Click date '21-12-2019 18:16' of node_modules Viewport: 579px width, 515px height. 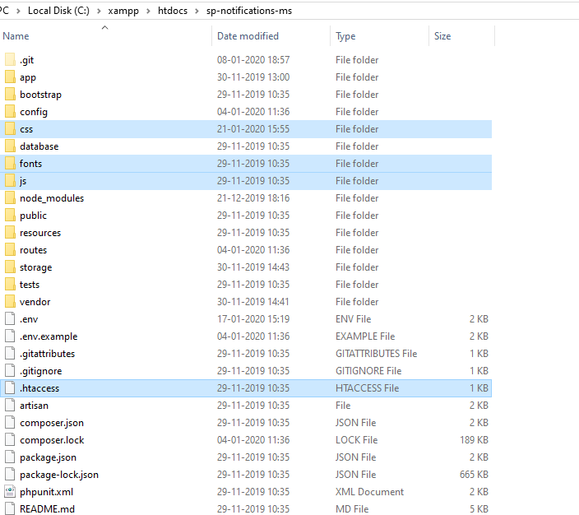point(253,198)
